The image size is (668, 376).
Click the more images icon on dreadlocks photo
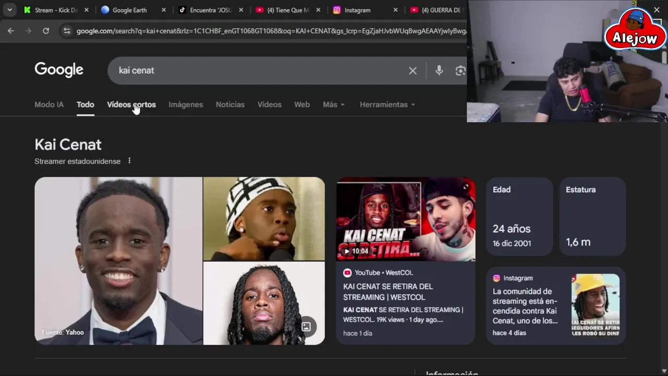click(306, 327)
